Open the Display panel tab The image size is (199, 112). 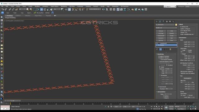tap(170, 21)
